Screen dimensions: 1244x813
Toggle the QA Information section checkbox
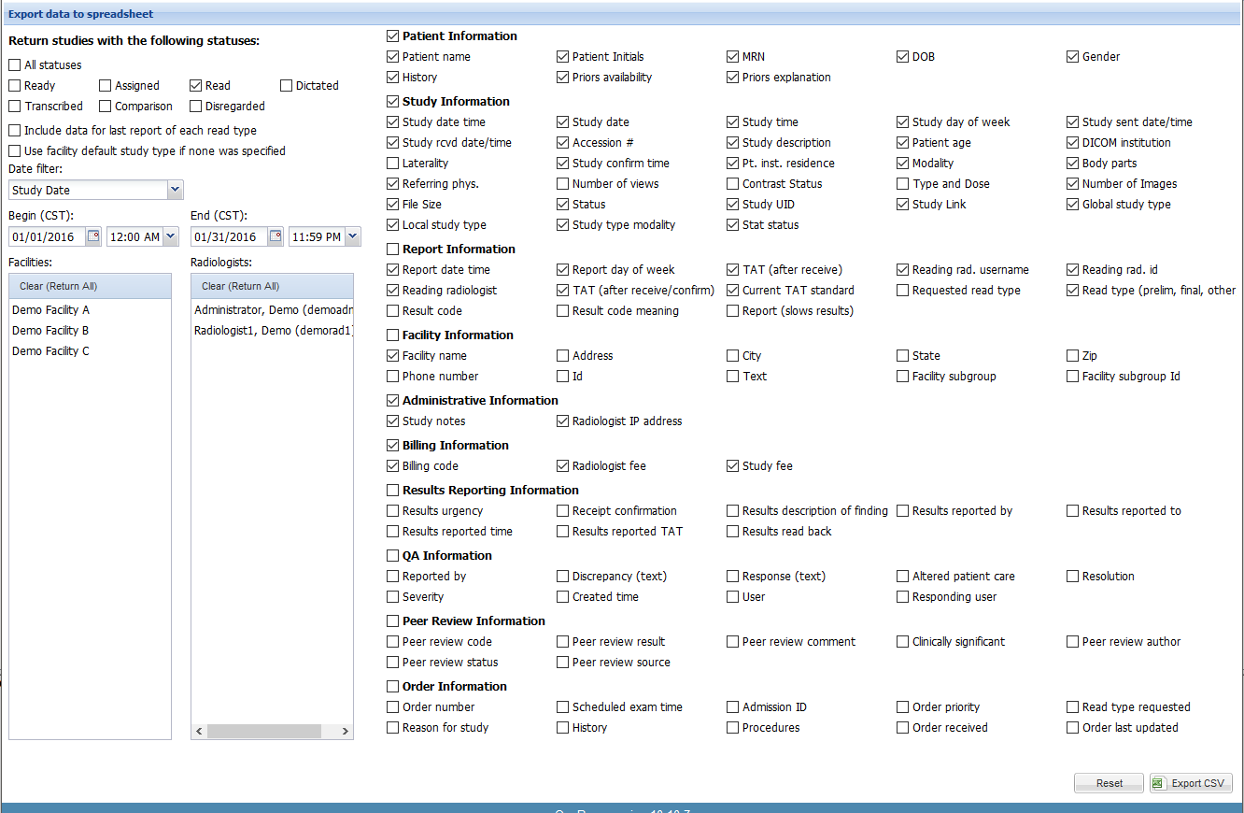[392, 556]
